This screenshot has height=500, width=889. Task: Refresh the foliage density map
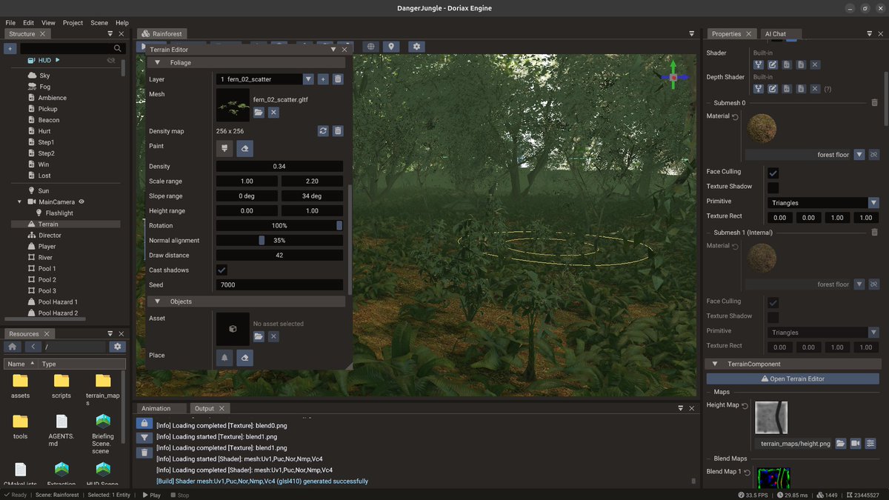click(x=323, y=131)
